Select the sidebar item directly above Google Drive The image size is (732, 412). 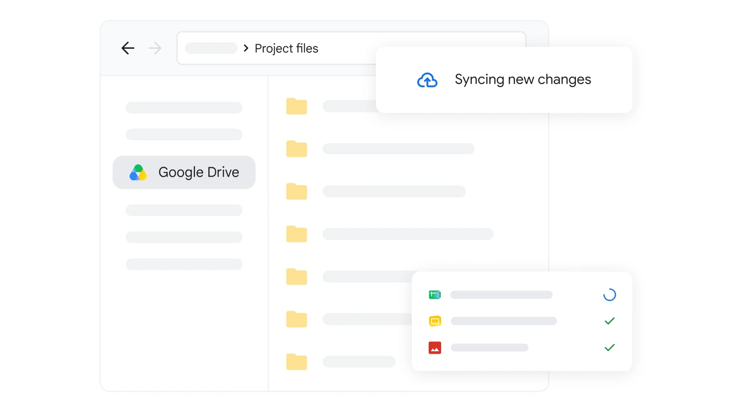click(x=184, y=134)
